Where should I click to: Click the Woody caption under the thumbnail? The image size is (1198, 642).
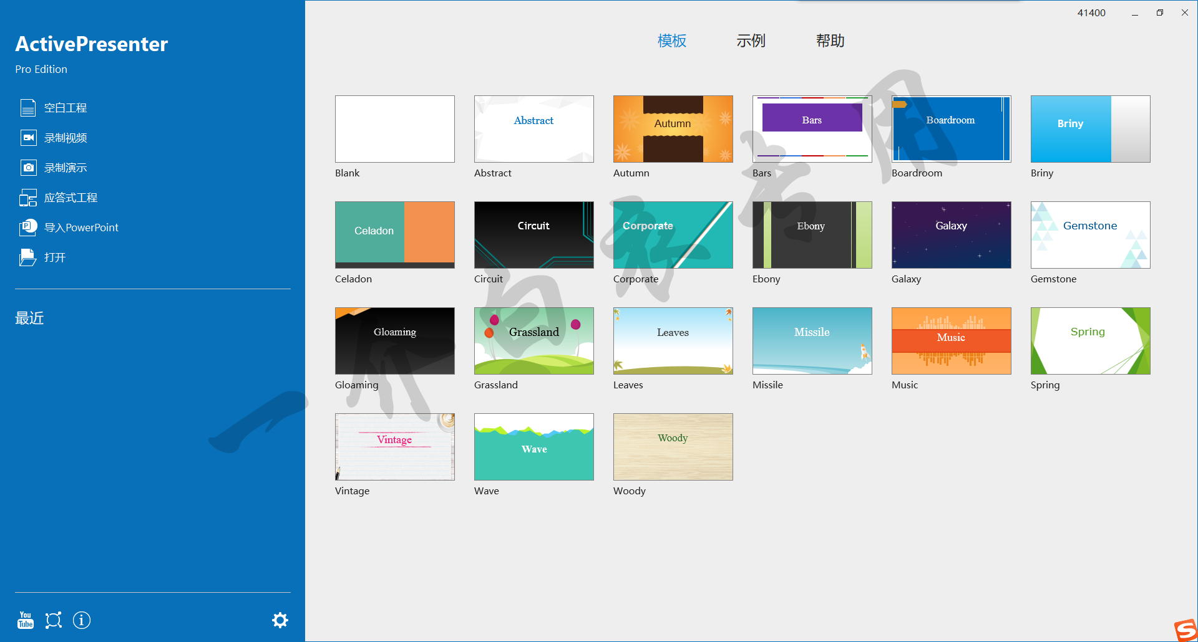pyautogui.click(x=630, y=491)
